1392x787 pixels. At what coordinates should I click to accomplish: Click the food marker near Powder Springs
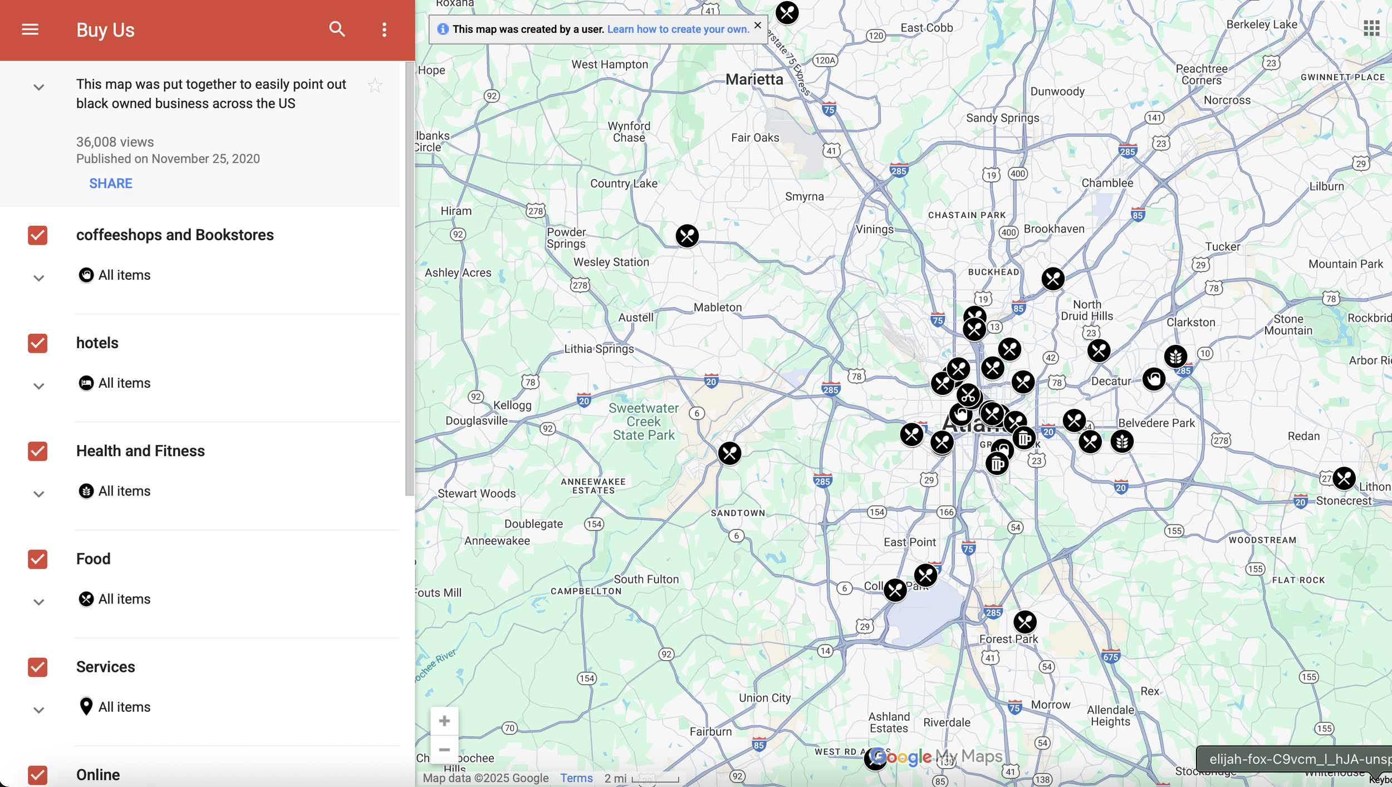[687, 236]
